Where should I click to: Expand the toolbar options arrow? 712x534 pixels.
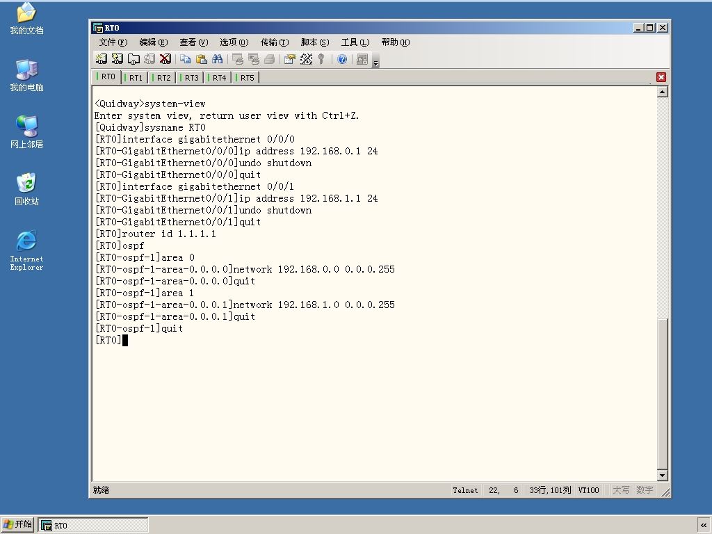pyautogui.click(x=375, y=60)
